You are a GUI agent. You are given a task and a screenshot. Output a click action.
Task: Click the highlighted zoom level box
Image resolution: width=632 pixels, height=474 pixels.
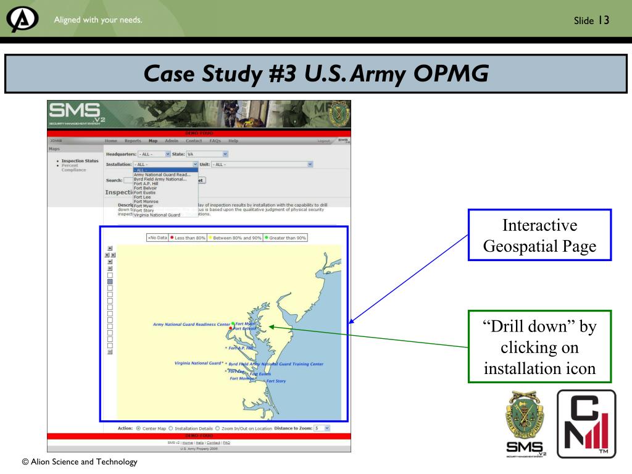[110, 281]
